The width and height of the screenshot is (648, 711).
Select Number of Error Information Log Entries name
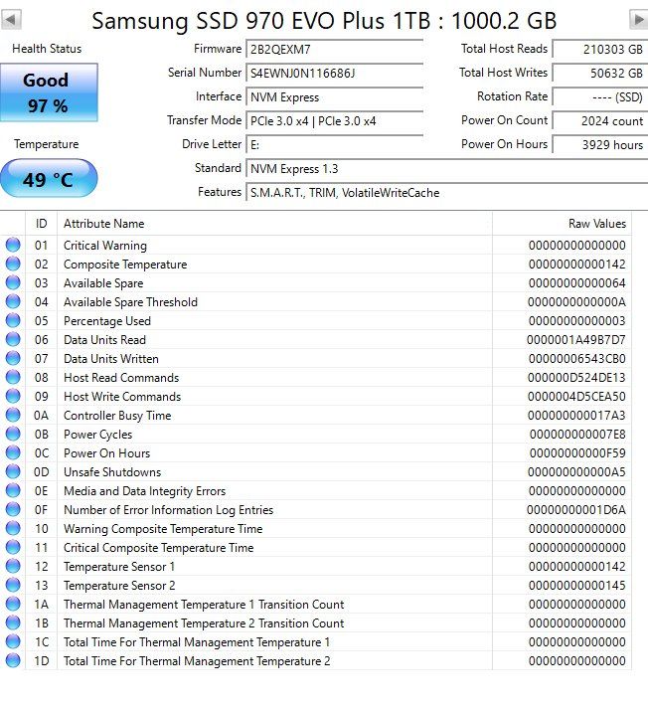tap(169, 510)
